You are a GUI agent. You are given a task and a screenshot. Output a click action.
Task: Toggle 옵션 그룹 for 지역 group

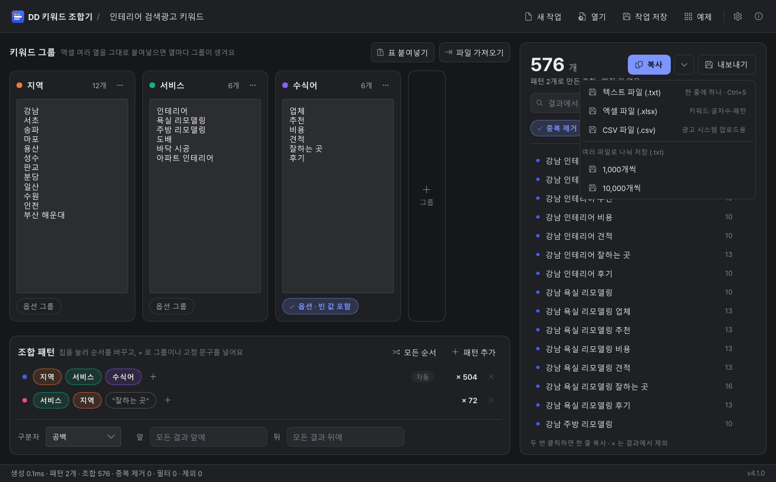click(x=39, y=306)
